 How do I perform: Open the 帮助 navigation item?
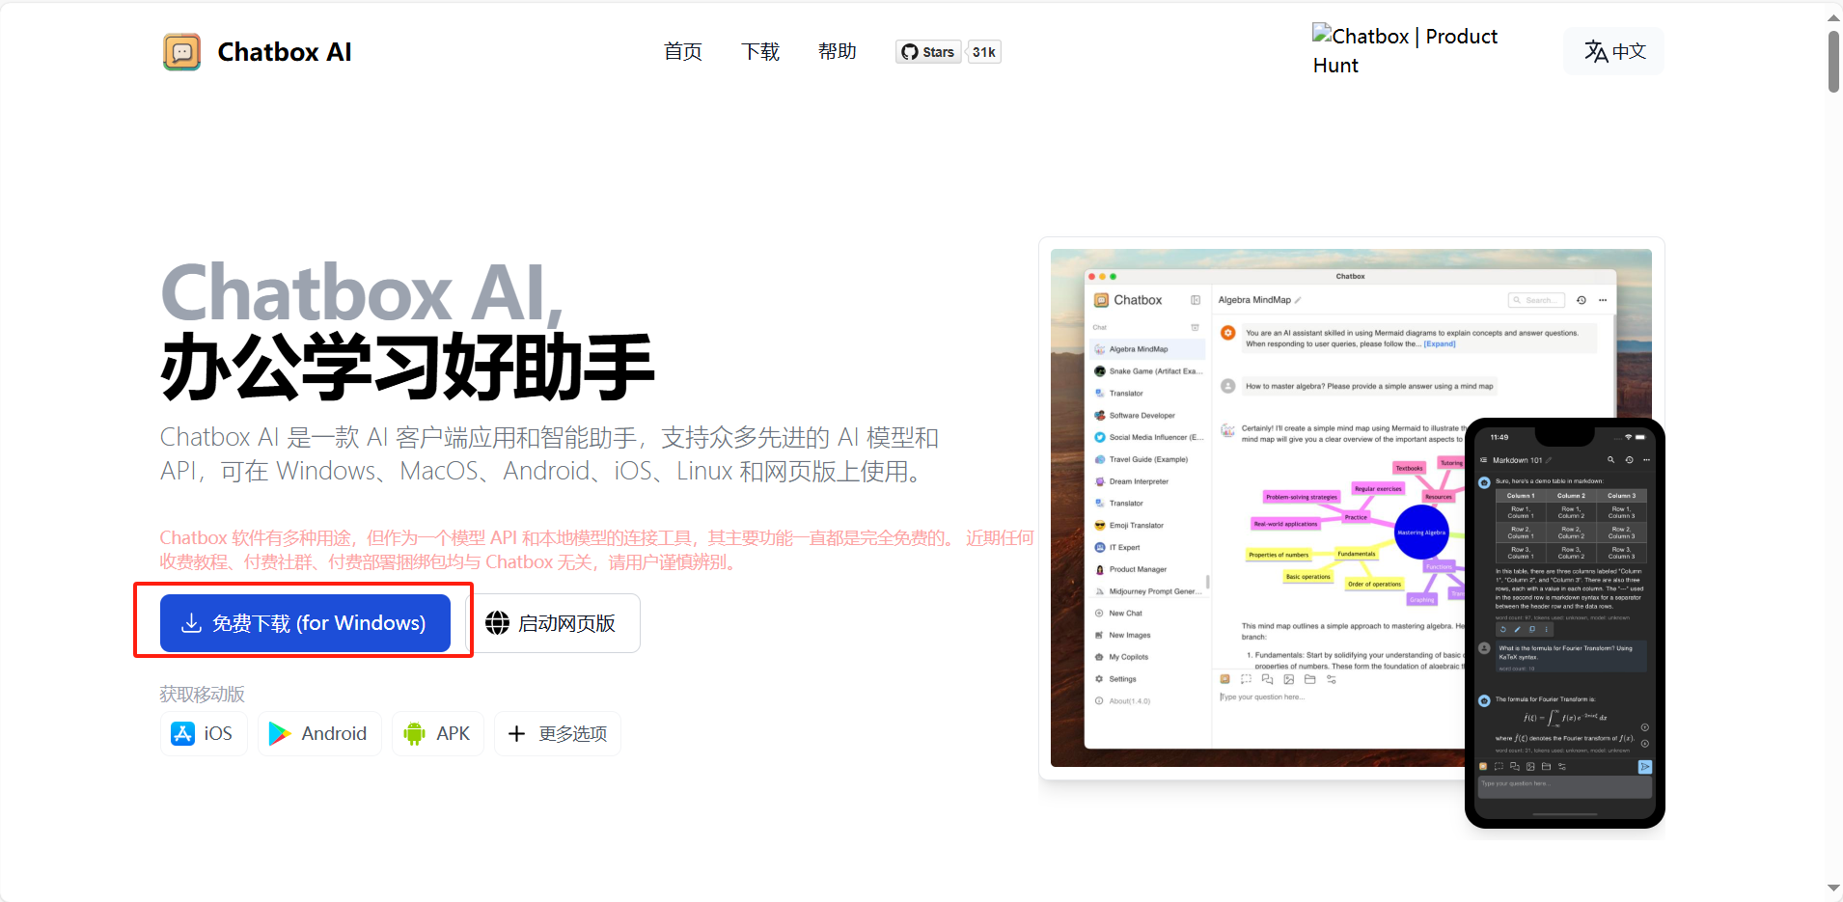click(x=838, y=52)
